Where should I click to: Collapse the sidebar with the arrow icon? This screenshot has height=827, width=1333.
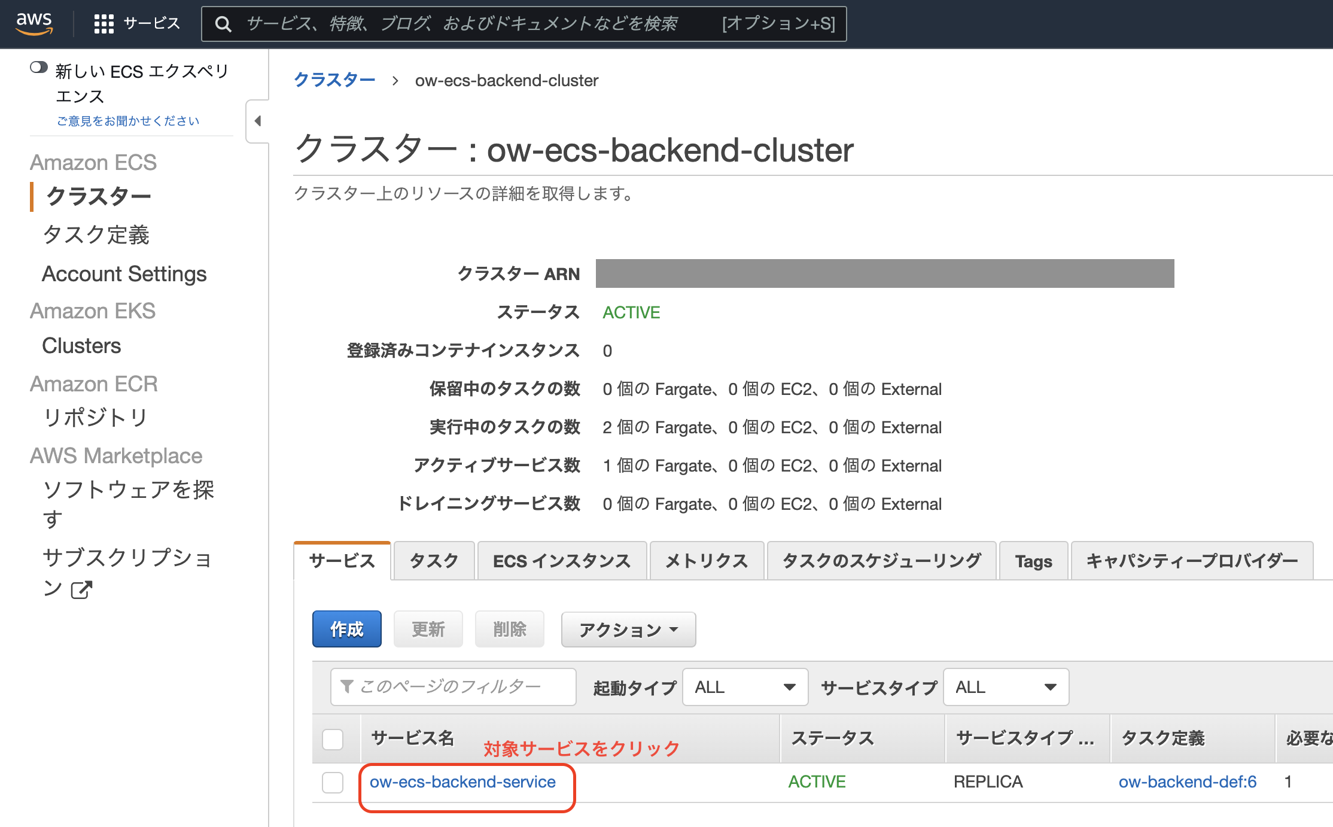pyautogui.click(x=257, y=120)
